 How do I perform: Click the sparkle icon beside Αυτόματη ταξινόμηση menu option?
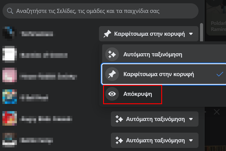click(x=112, y=54)
